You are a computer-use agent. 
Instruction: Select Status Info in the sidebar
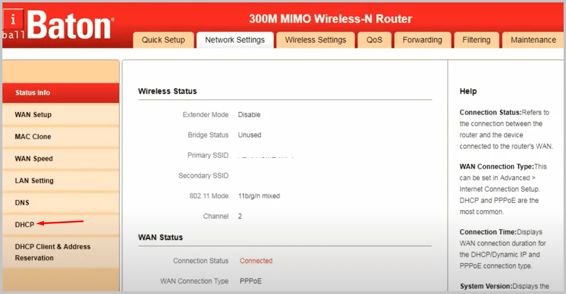coord(32,93)
